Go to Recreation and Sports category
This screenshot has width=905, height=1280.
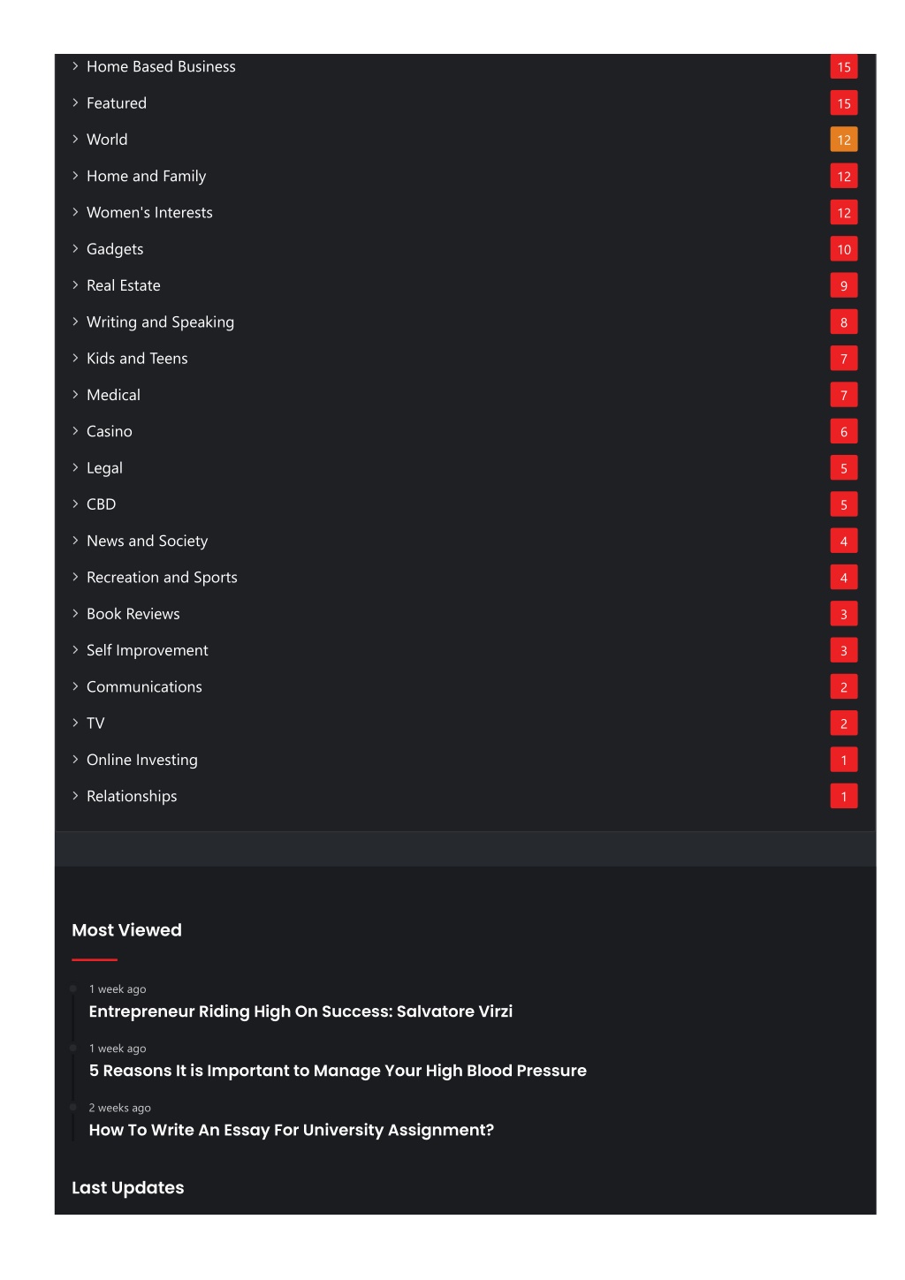click(162, 578)
